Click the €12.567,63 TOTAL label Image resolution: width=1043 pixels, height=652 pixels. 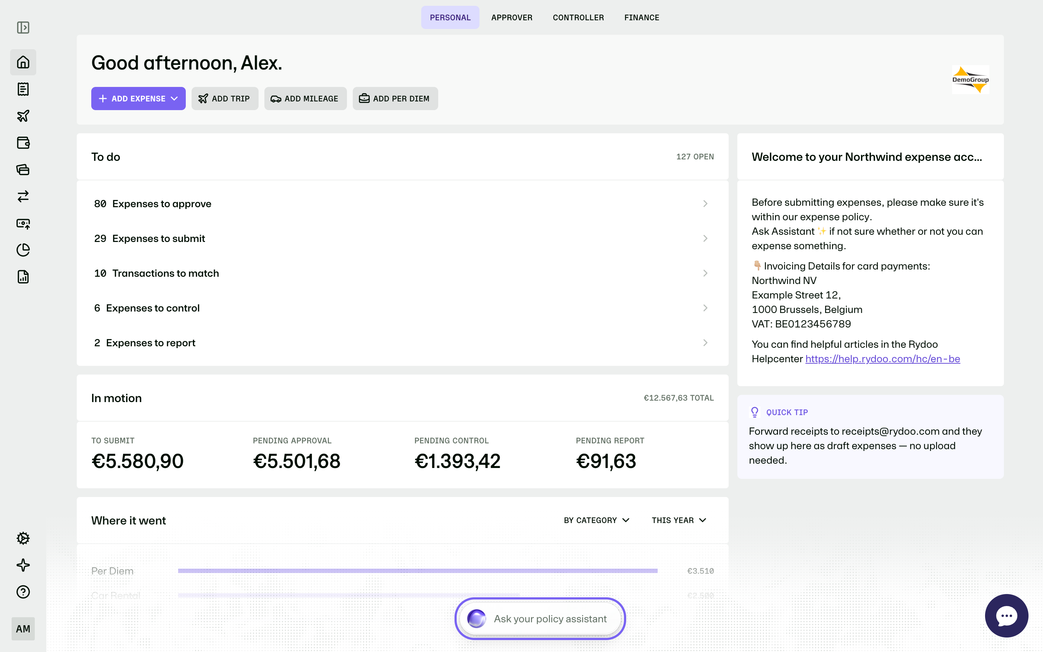pyautogui.click(x=679, y=398)
